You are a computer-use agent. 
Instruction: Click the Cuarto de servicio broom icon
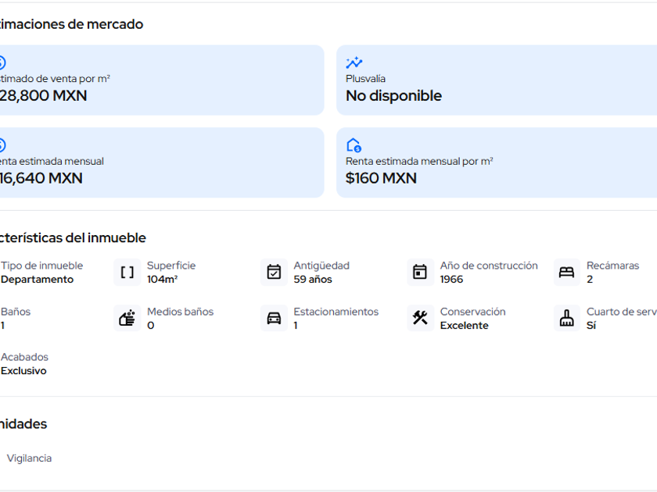pos(566,318)
